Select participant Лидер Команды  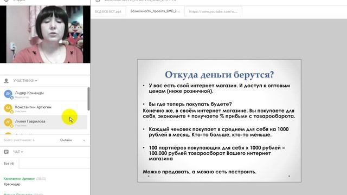43,94
